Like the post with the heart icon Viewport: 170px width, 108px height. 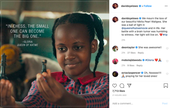115,86
